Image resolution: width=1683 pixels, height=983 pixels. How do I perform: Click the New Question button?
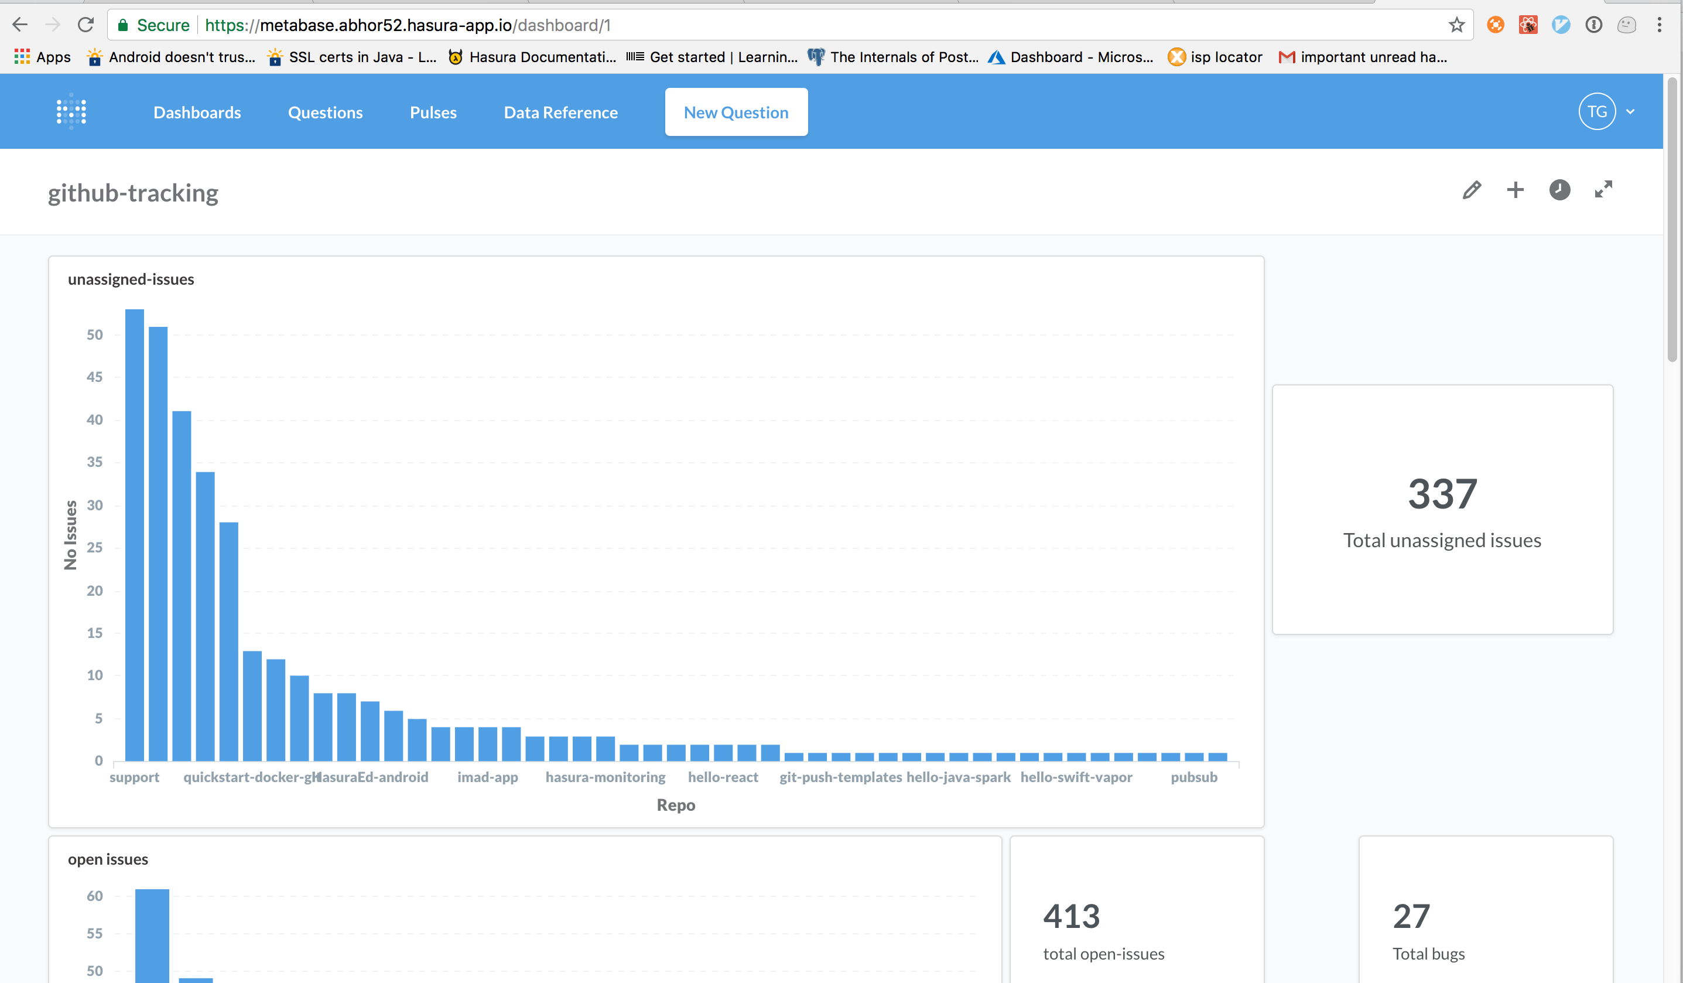click(x=736, y=112)
